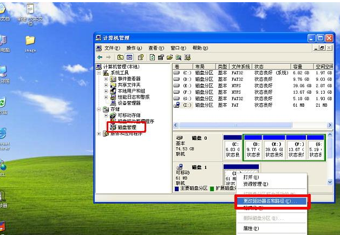The height and width of the screenshot is (235, 340).
Task: Select the 设备管理器 icon in the tree
Action: [113, 103]
